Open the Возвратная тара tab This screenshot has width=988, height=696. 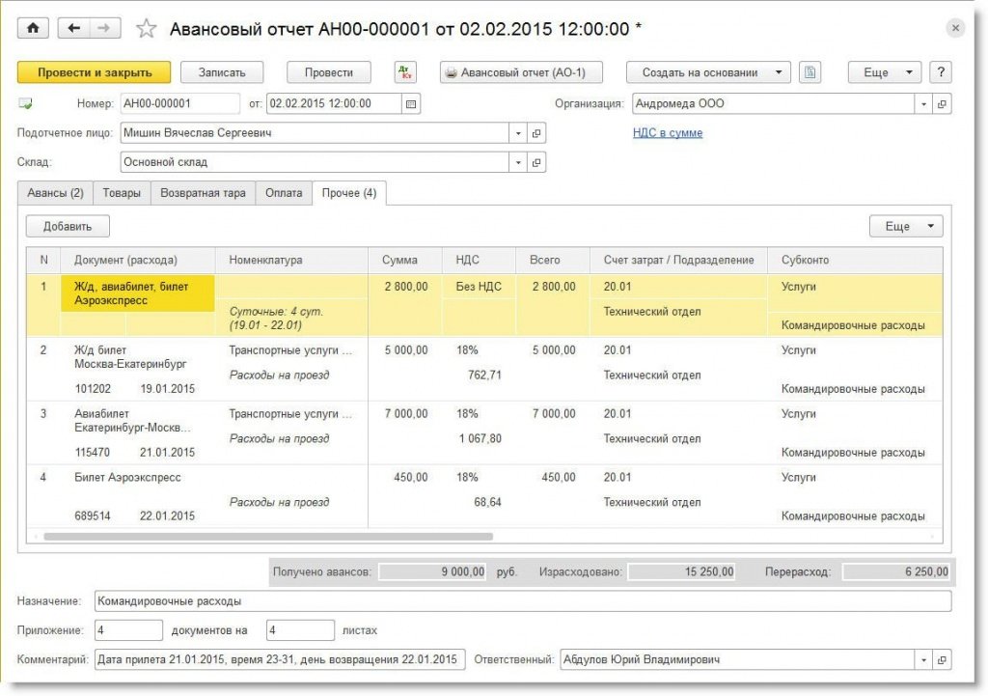click(x=203, y=193)
